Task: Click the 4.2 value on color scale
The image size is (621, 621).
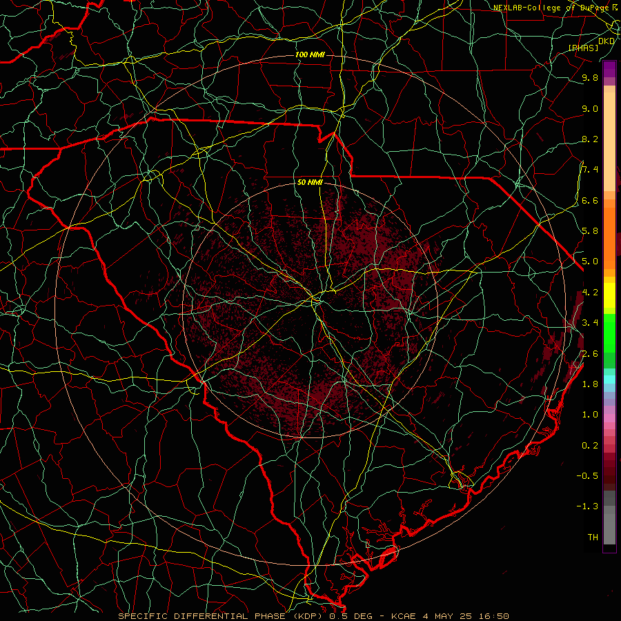Action: coord(590,293)
